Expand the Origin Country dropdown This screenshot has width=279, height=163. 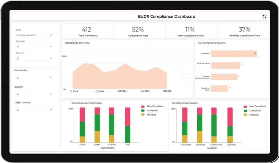(34, 110)
